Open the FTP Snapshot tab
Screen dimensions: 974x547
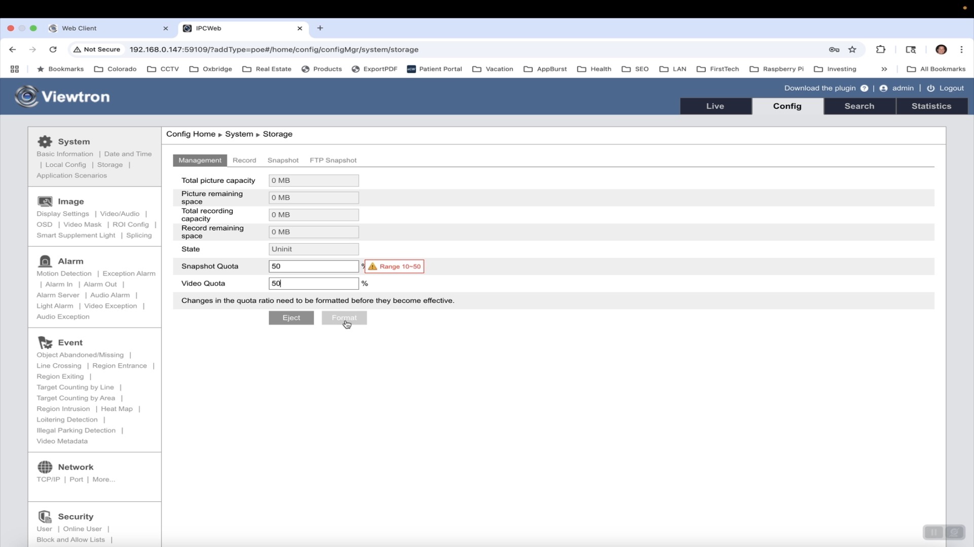(x=333, y=160)
